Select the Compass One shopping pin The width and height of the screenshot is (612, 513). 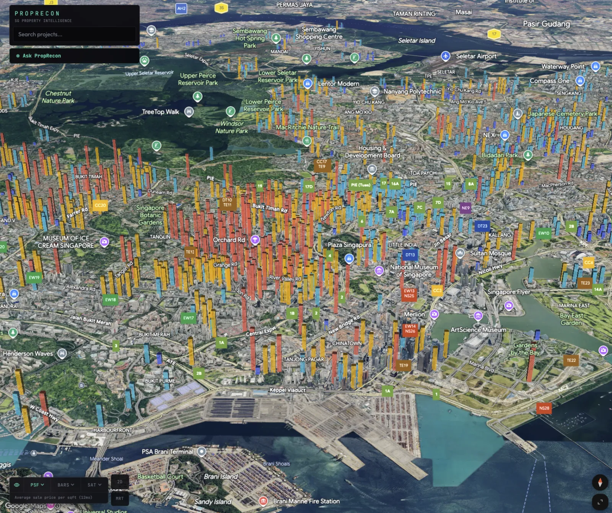coord(580,81)
